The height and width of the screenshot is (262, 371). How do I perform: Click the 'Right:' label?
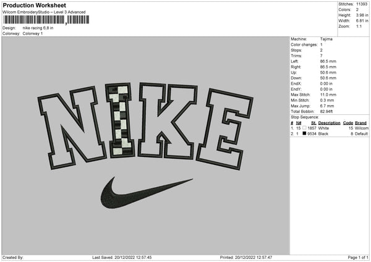(x=296, y=67)
